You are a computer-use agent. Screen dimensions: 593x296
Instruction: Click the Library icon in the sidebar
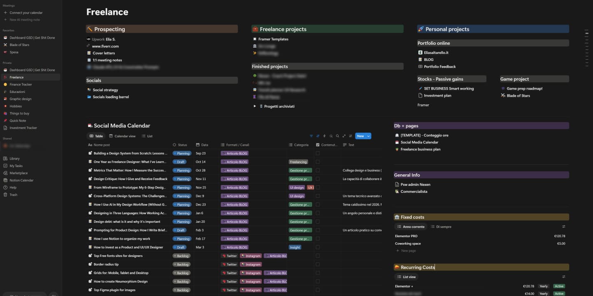(5, 159)
